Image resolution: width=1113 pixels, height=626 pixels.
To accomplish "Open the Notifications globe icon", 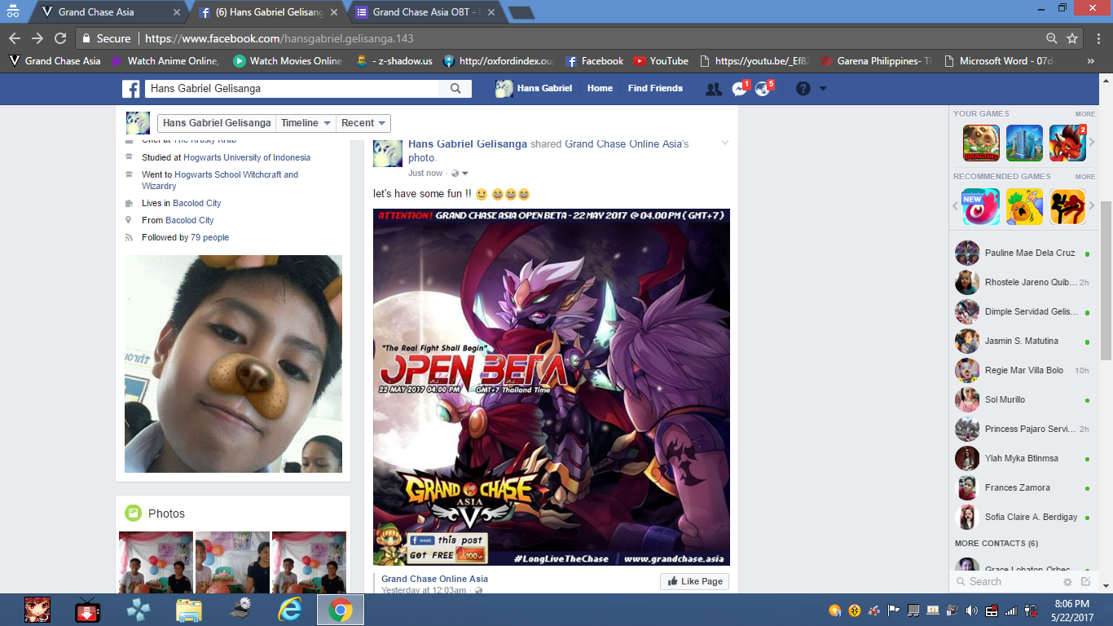I will [763, 88].
